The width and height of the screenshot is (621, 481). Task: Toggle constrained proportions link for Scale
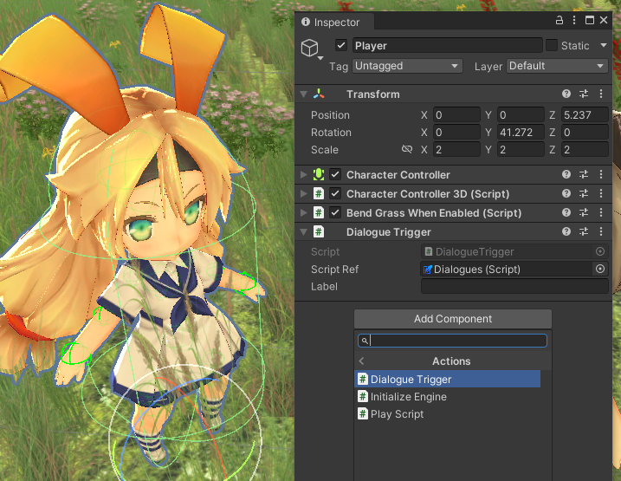[407, 149]
